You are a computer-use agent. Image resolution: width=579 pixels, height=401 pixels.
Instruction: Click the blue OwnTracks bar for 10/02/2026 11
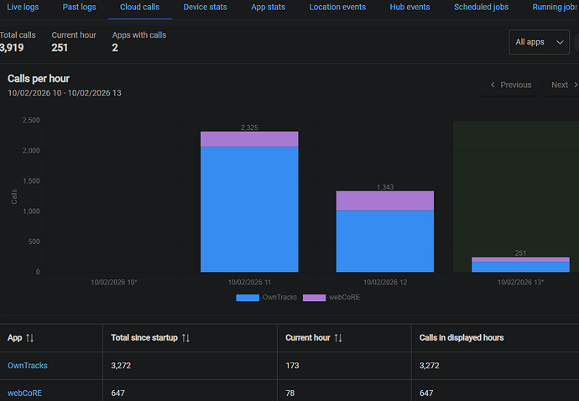click(x=249, y=210)
